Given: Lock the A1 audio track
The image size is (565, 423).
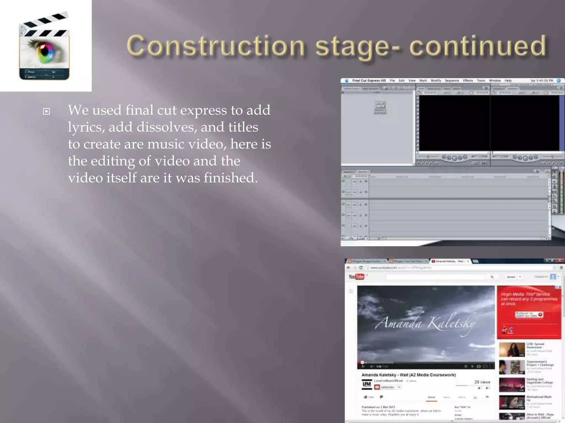Looking at the screenshot, I should [x=360, y=204].
